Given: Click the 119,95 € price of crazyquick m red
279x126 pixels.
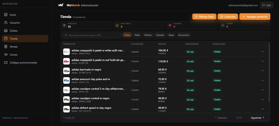Looking at the screenshot, I should [x=163, y=62].
